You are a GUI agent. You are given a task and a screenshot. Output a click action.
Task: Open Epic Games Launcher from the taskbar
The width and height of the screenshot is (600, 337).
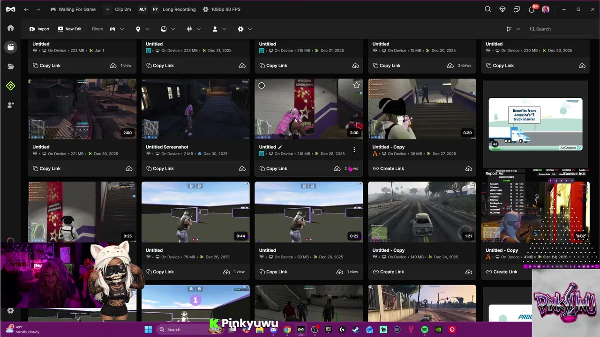pyautogui.click(x=328, y=330)
